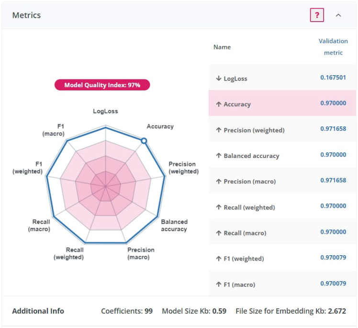Collapse the Metrics panel with chevron
This screenshot has height=328, width=358.
coord(338,15)
